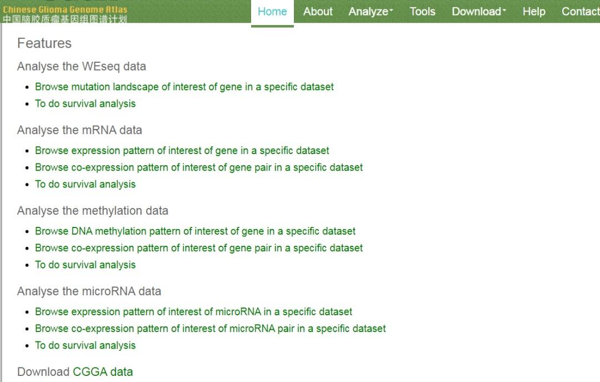Viewport: 600px width, 382px height.
Task: Browse mRNA gene expression pattern link
Action: (x=182, y=151)
